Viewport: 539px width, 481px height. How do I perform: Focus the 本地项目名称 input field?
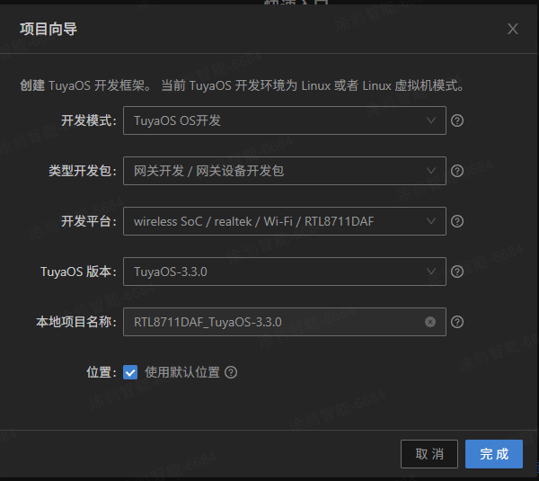tap(285, 322)
